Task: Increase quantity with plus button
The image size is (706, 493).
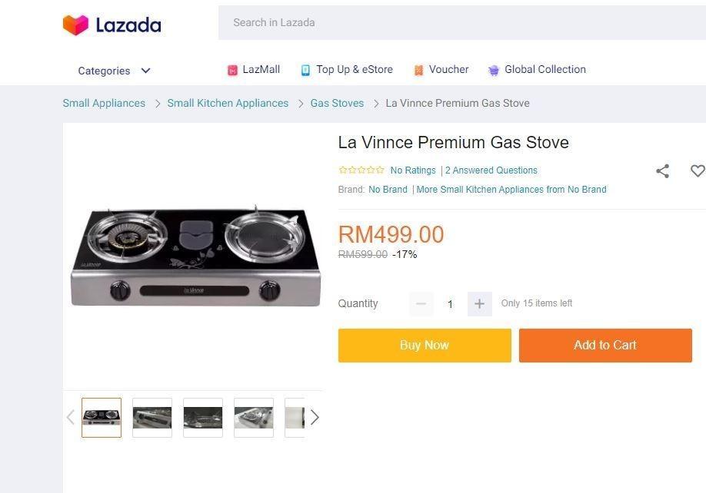Action: [x=479, y=303]
